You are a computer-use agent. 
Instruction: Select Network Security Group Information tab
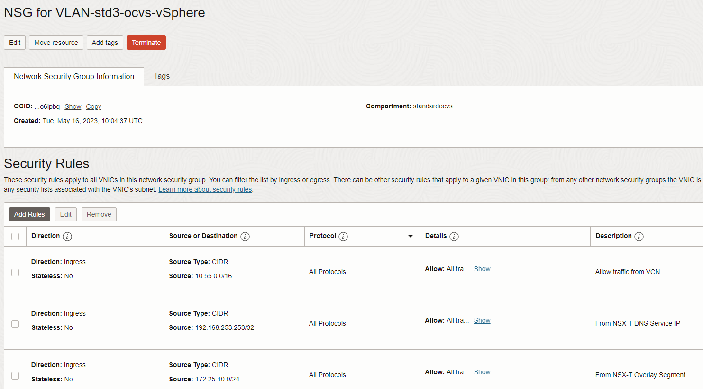point(74,76)
